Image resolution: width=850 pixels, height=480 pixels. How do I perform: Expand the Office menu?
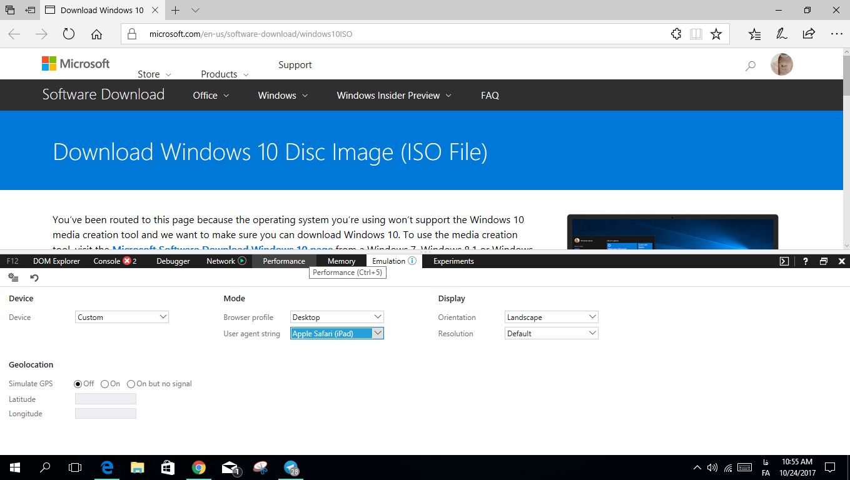(x=211, y=95)
